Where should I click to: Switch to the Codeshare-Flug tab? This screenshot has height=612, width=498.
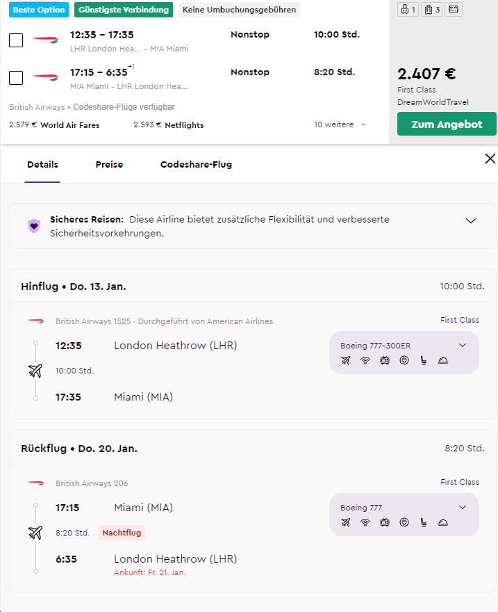click(x=196, y=165)
